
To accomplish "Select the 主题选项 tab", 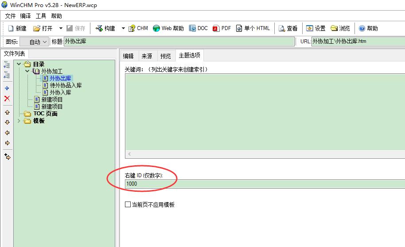I will 190,55.
